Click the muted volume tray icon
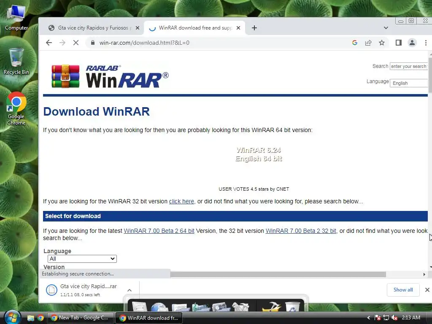The image size is (432, 324). click(x=394, y=318)
